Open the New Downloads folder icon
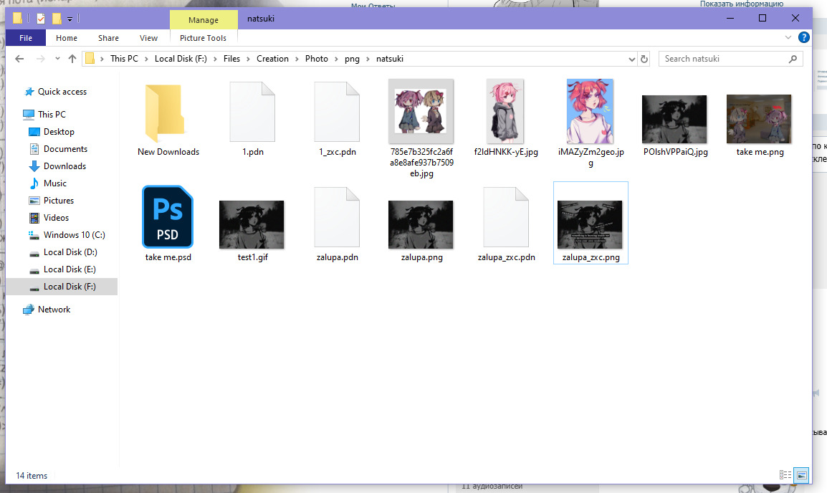Viewport: 827px width, 493px height. coord(165,113)
